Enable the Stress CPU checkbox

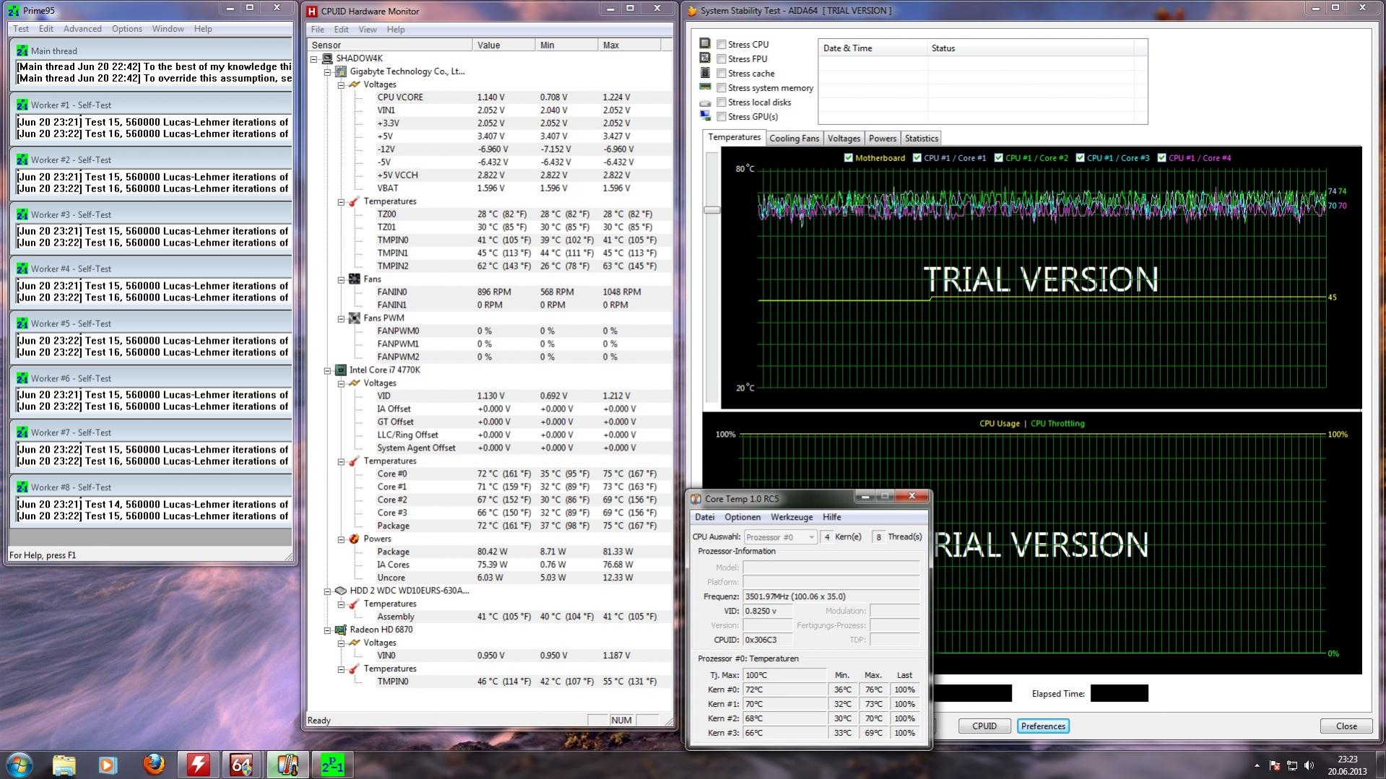(722, 45)
